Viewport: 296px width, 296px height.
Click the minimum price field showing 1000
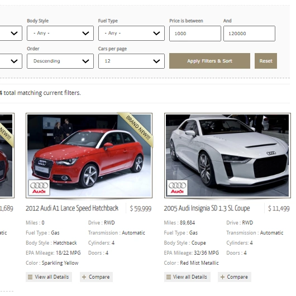point(195,34)
